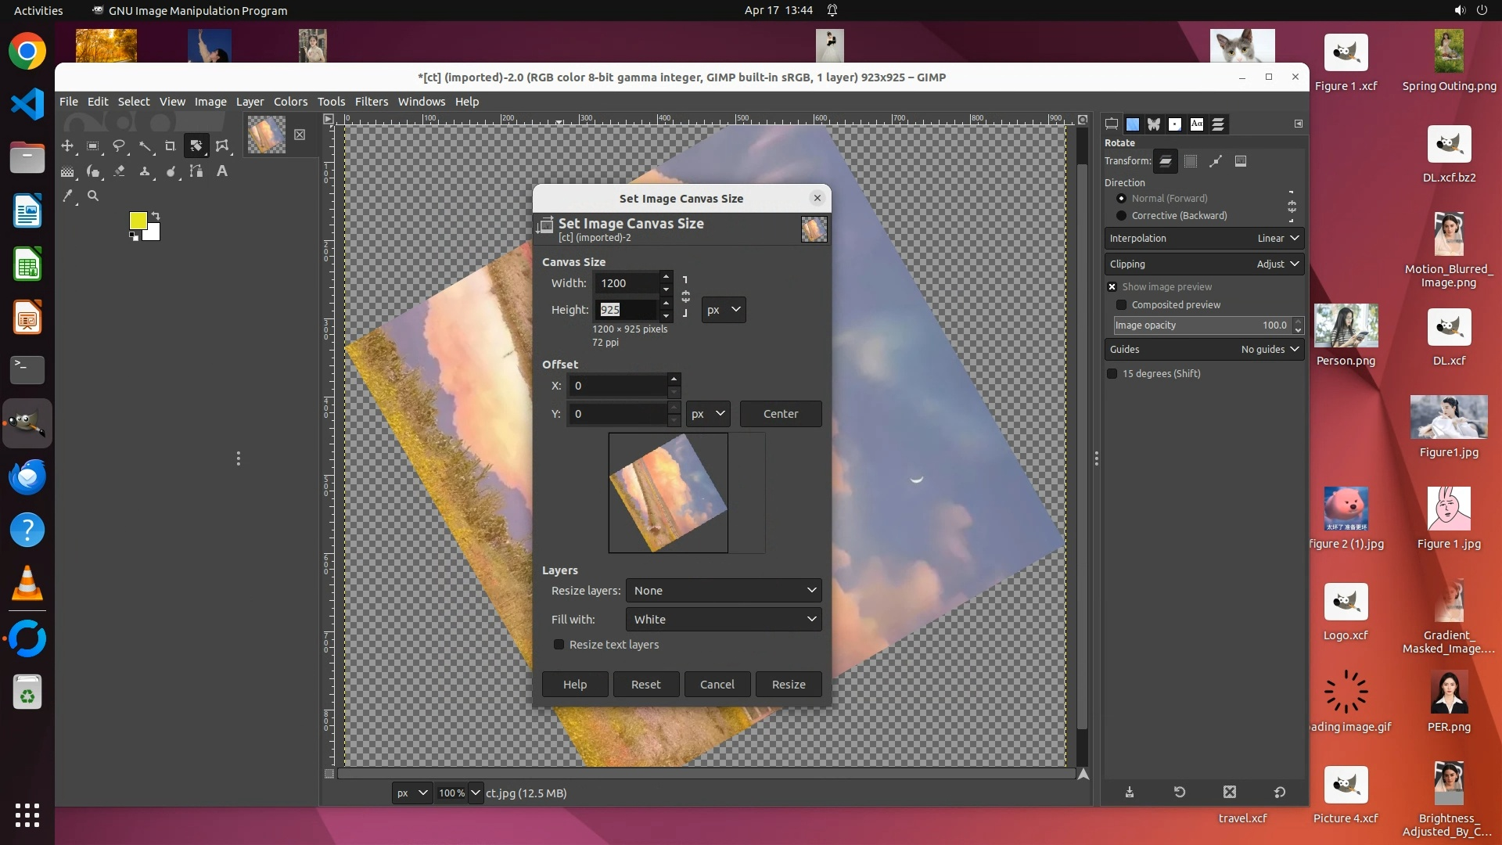
Task: Open the Resize layers dropdown
Action: pos(723,591)
